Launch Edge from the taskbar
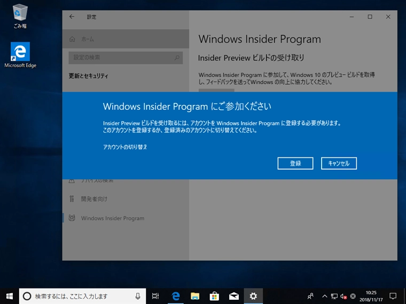The image size is (406, 304). [176, 296]
